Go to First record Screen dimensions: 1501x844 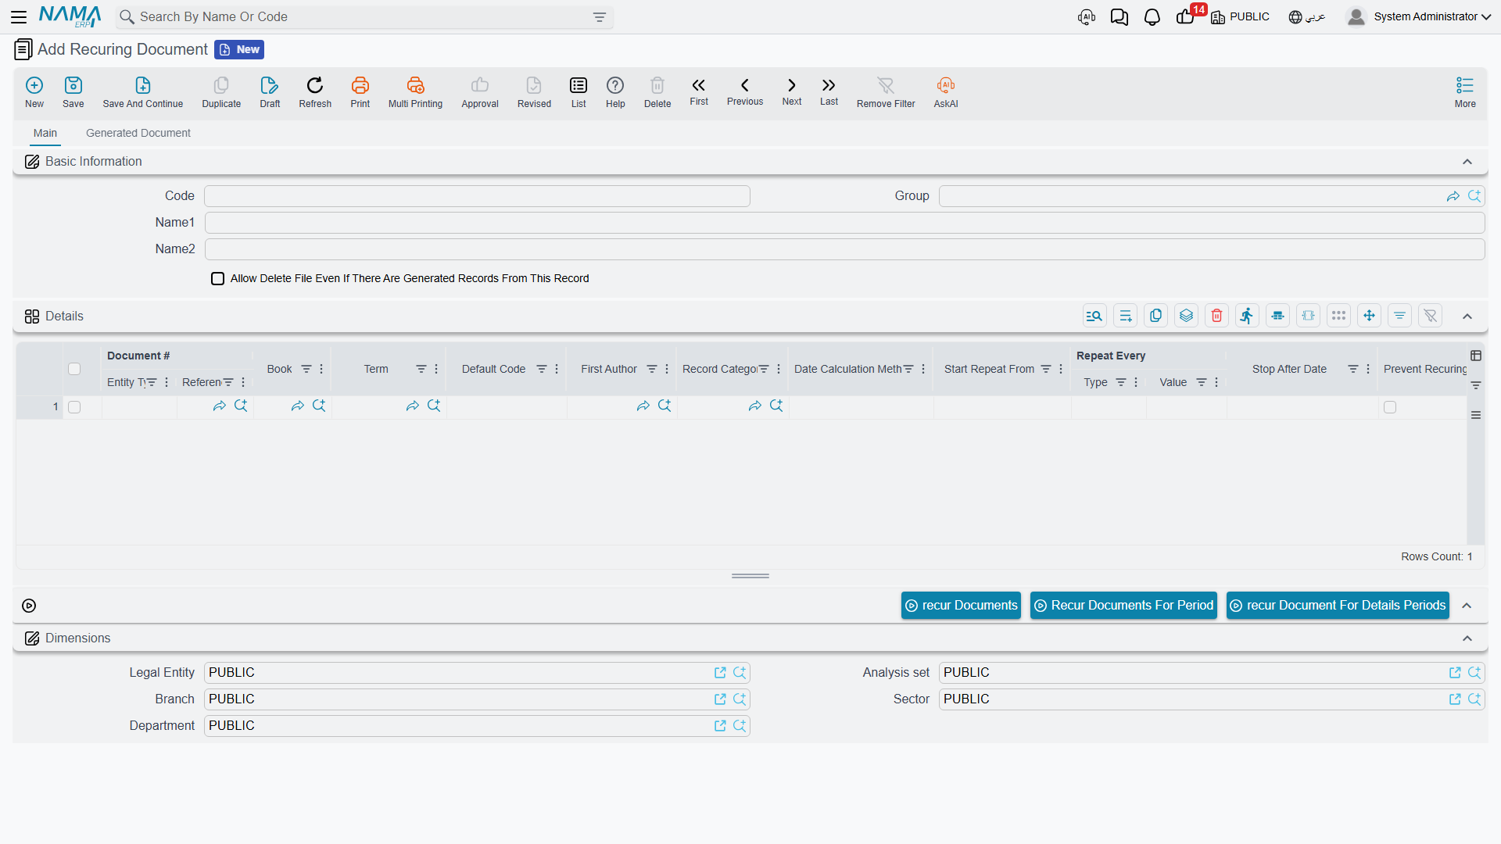[699, 91]
